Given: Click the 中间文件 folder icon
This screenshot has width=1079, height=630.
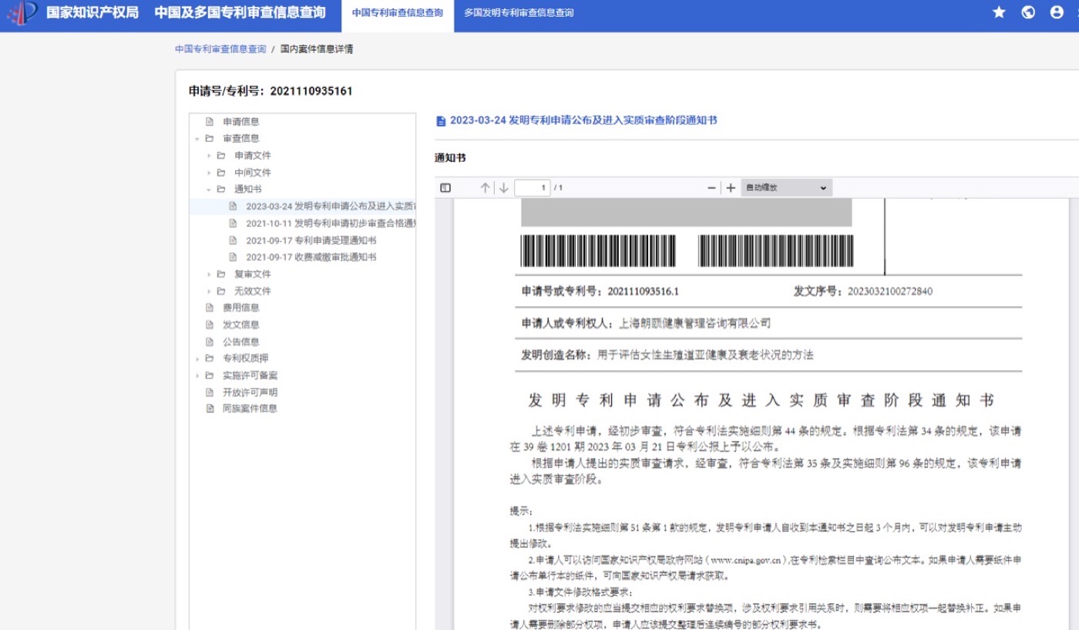Looking at the screenshot, I should point(221,173).
